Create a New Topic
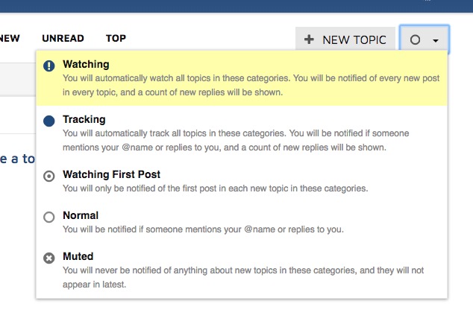The width and height of the screenshot is (473, 324). (345, 39)
